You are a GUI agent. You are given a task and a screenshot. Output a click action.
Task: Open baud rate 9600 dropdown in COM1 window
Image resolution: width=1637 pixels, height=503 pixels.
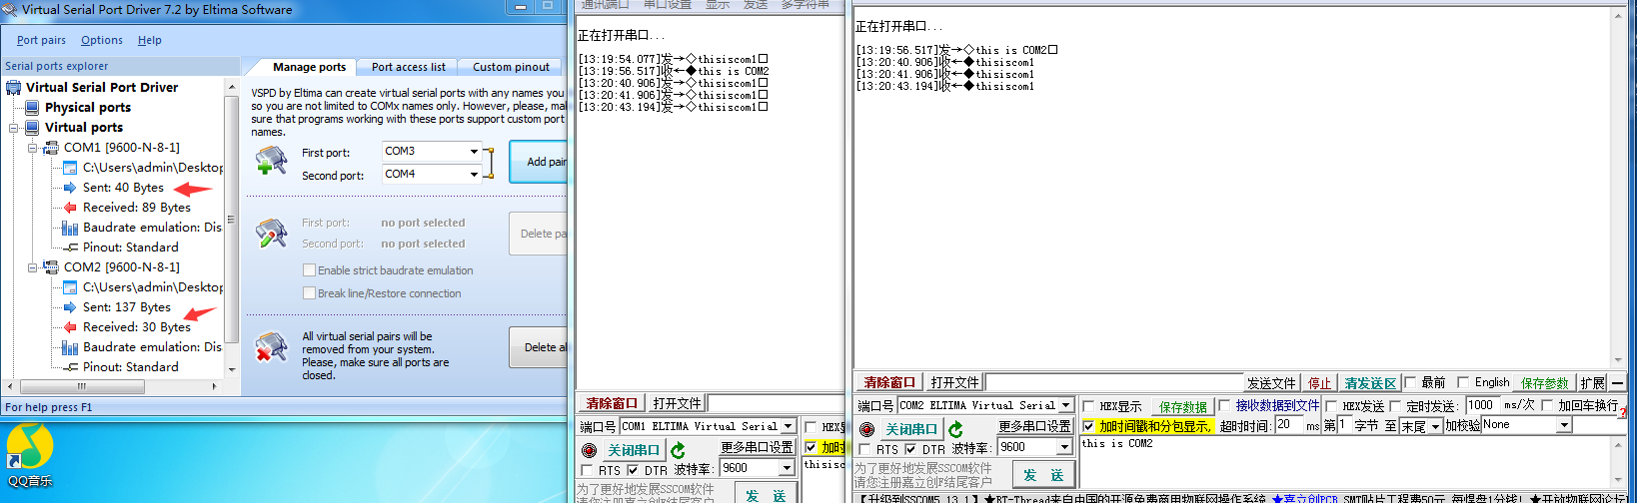point(787,468)
